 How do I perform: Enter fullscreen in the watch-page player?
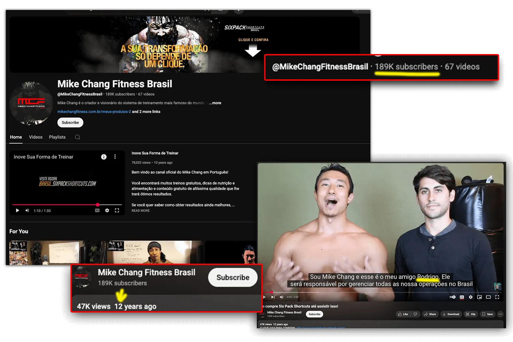[497, 297]
